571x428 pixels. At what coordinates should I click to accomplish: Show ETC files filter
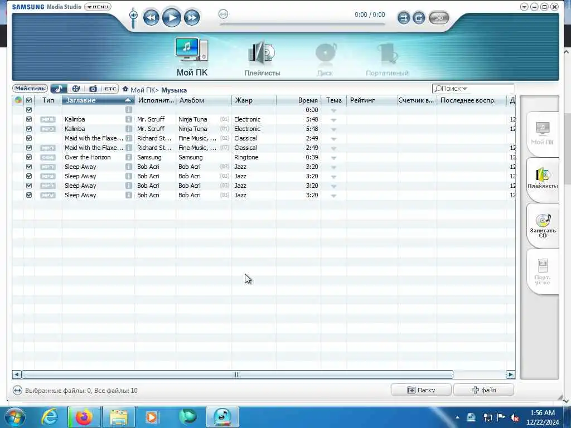coord(110,89)
